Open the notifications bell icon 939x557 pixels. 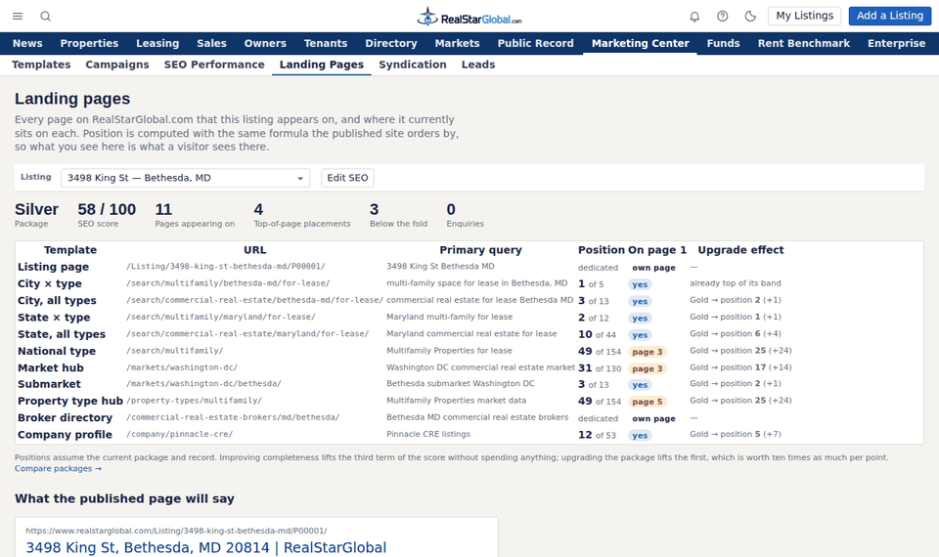tap(694, 17)
